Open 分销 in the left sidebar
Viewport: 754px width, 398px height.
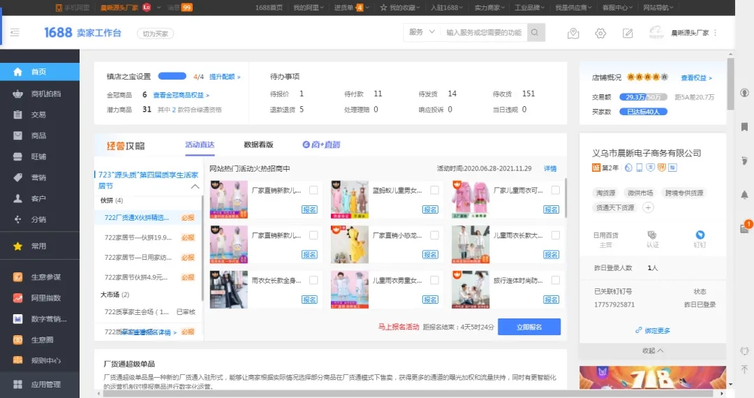[40, 220]
